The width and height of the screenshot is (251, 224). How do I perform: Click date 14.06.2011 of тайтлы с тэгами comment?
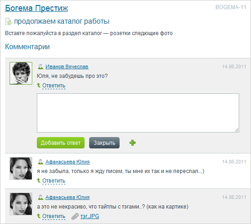[x=234, y=198]
